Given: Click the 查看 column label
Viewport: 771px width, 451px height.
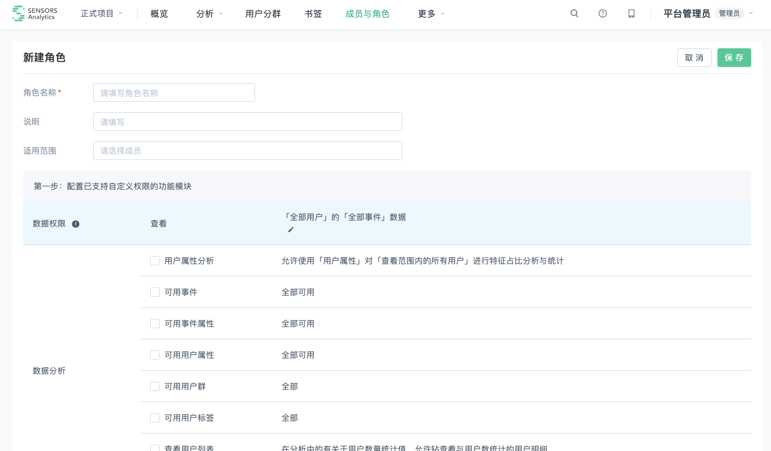Looking at the screenshot, I should [158, 223].
